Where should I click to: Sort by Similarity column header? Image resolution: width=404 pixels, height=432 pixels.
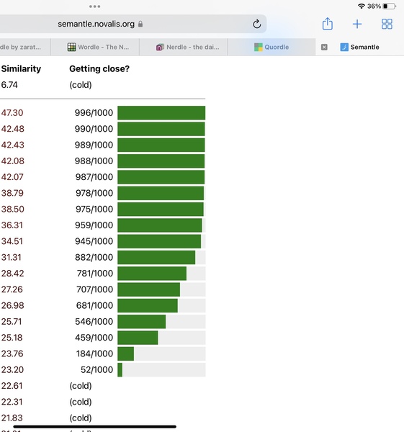click(21, 68)
